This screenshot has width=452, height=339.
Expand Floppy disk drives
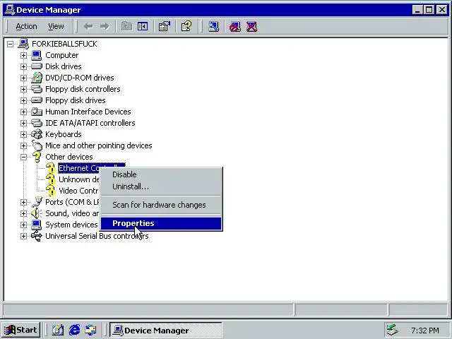[x=23, y=100]
